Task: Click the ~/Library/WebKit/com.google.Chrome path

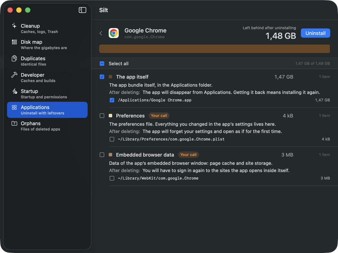Action: (158, 178)
